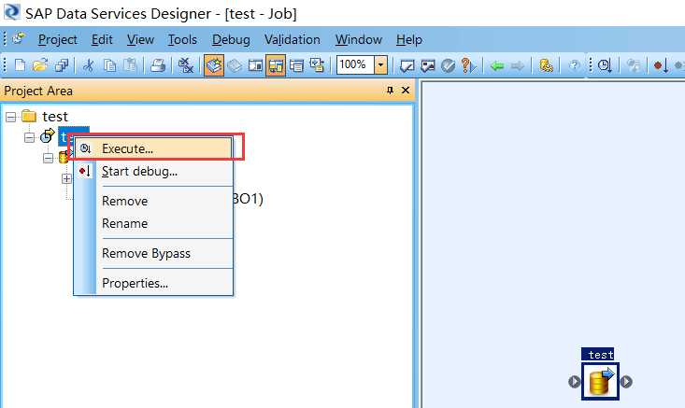Open the zoom percentage dropdown arrow
The height and width of the screenshot is (408, 685).
(x=380, y=65)
